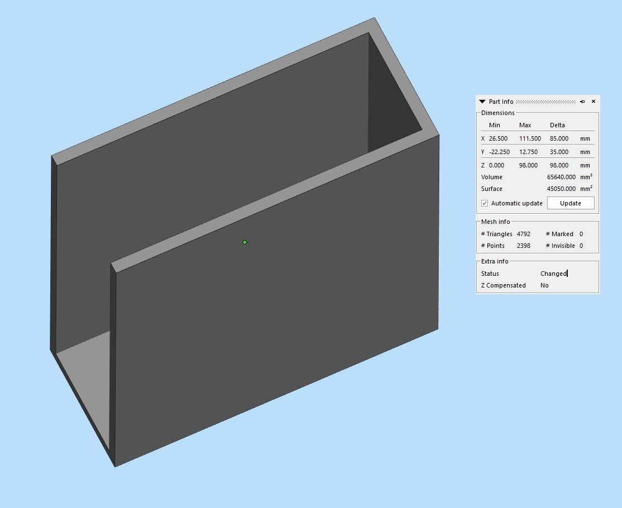Screen dimensions: 622x508
Task: Select the green center point marker on model
Action: [x=245, y=242]
